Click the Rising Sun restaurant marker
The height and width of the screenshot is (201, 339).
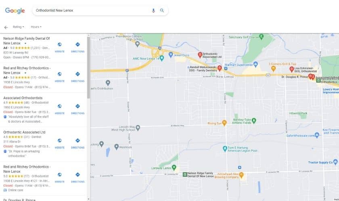point(224,123)
